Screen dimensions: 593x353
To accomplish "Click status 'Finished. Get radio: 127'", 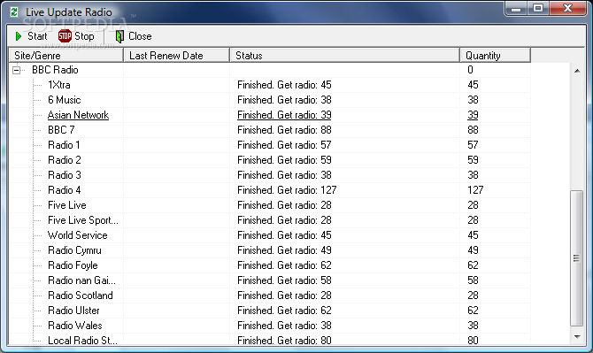I will tap(287, 190).
